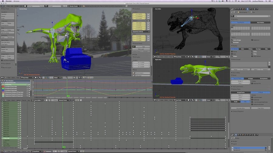Screen dimensions: 273x153
Task: Open the Window menu in macOS menu bar
Action: point(17,1)
